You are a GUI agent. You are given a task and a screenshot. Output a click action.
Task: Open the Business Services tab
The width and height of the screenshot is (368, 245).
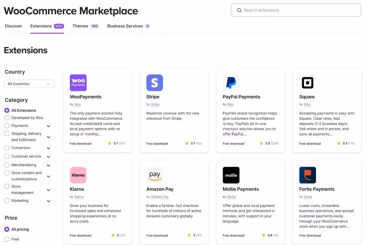125,26
